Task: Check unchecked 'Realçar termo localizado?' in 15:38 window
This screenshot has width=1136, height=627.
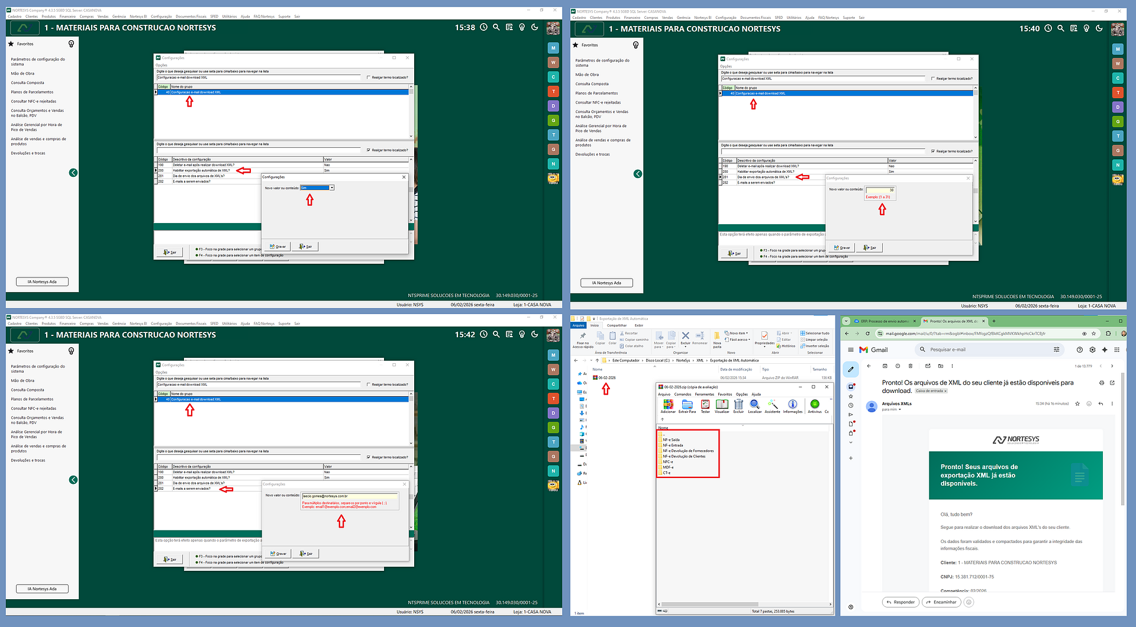Action: tap(369, 77)
